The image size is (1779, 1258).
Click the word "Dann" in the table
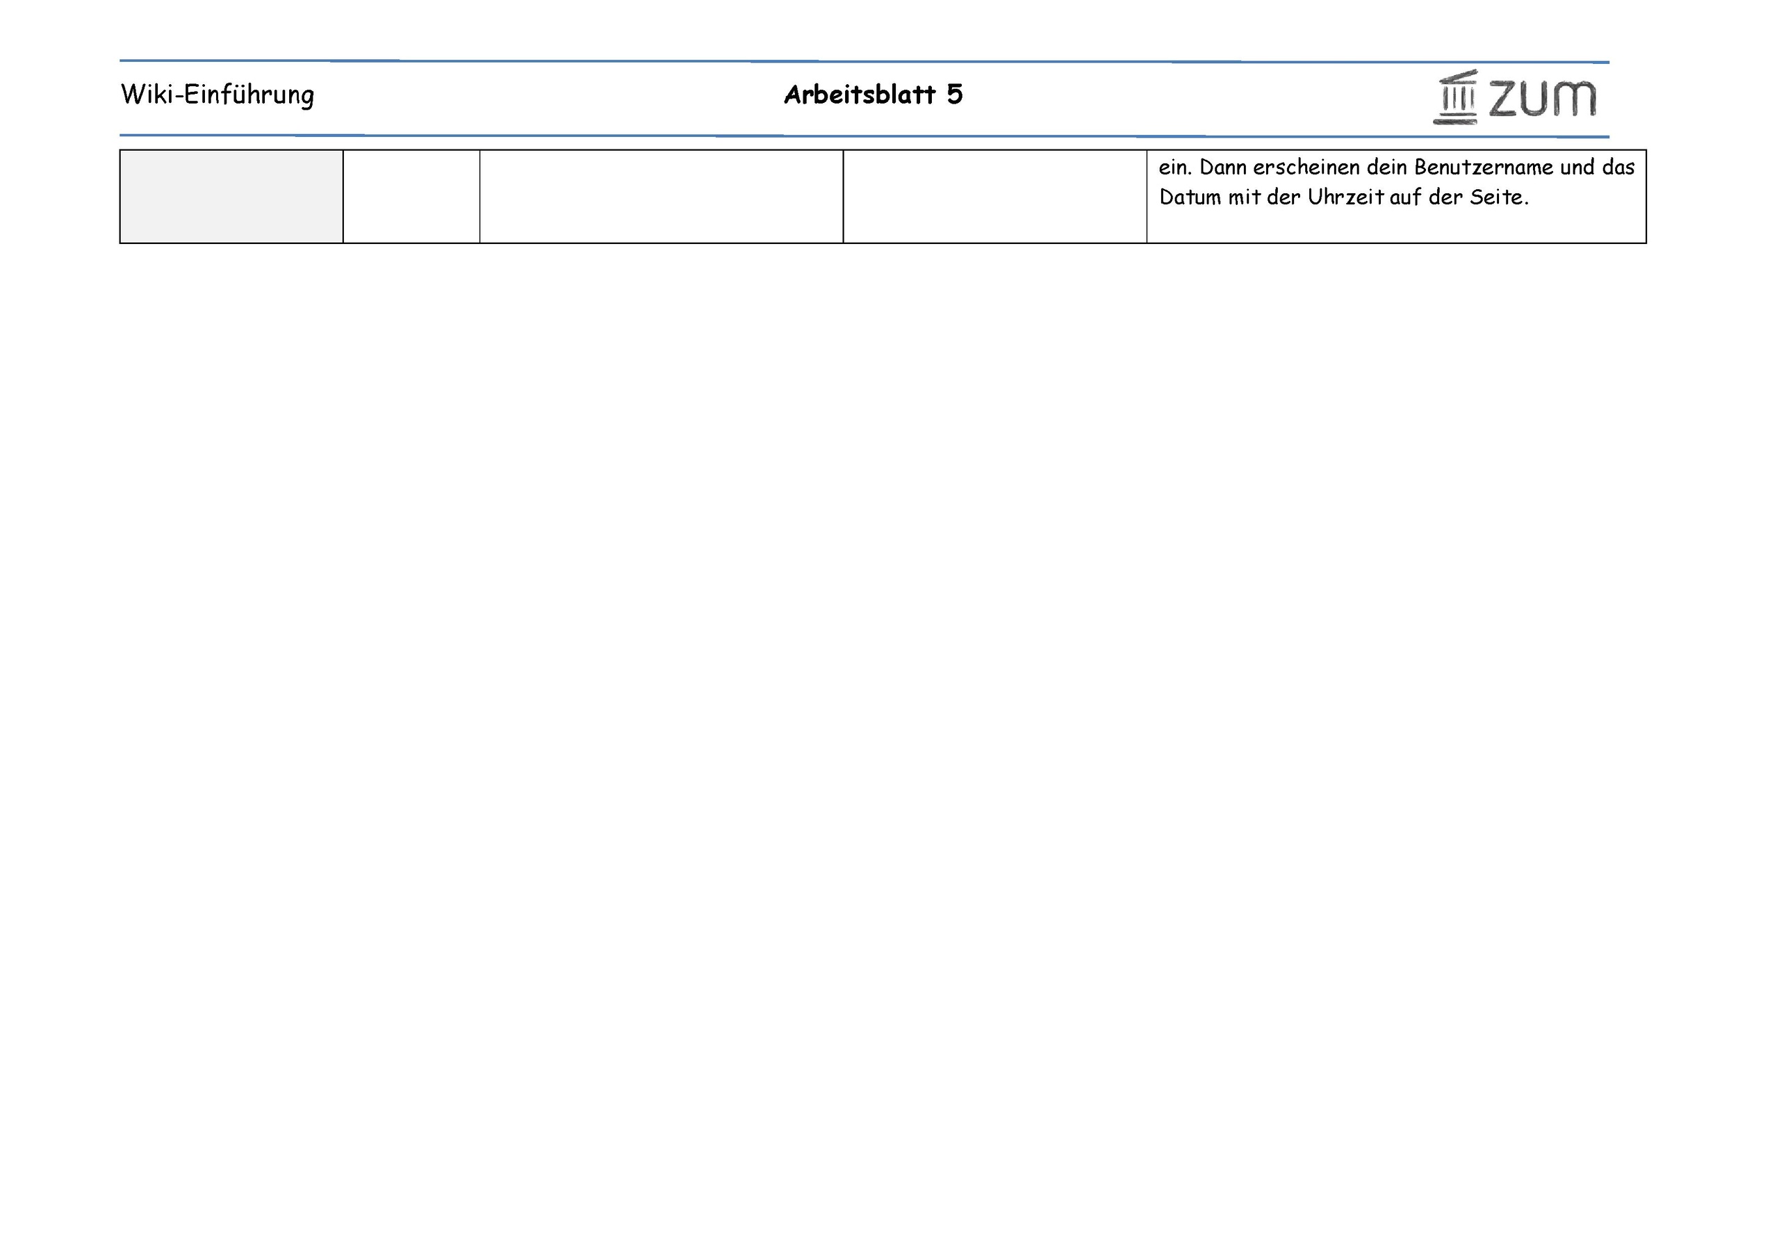tap(1222, 168)
